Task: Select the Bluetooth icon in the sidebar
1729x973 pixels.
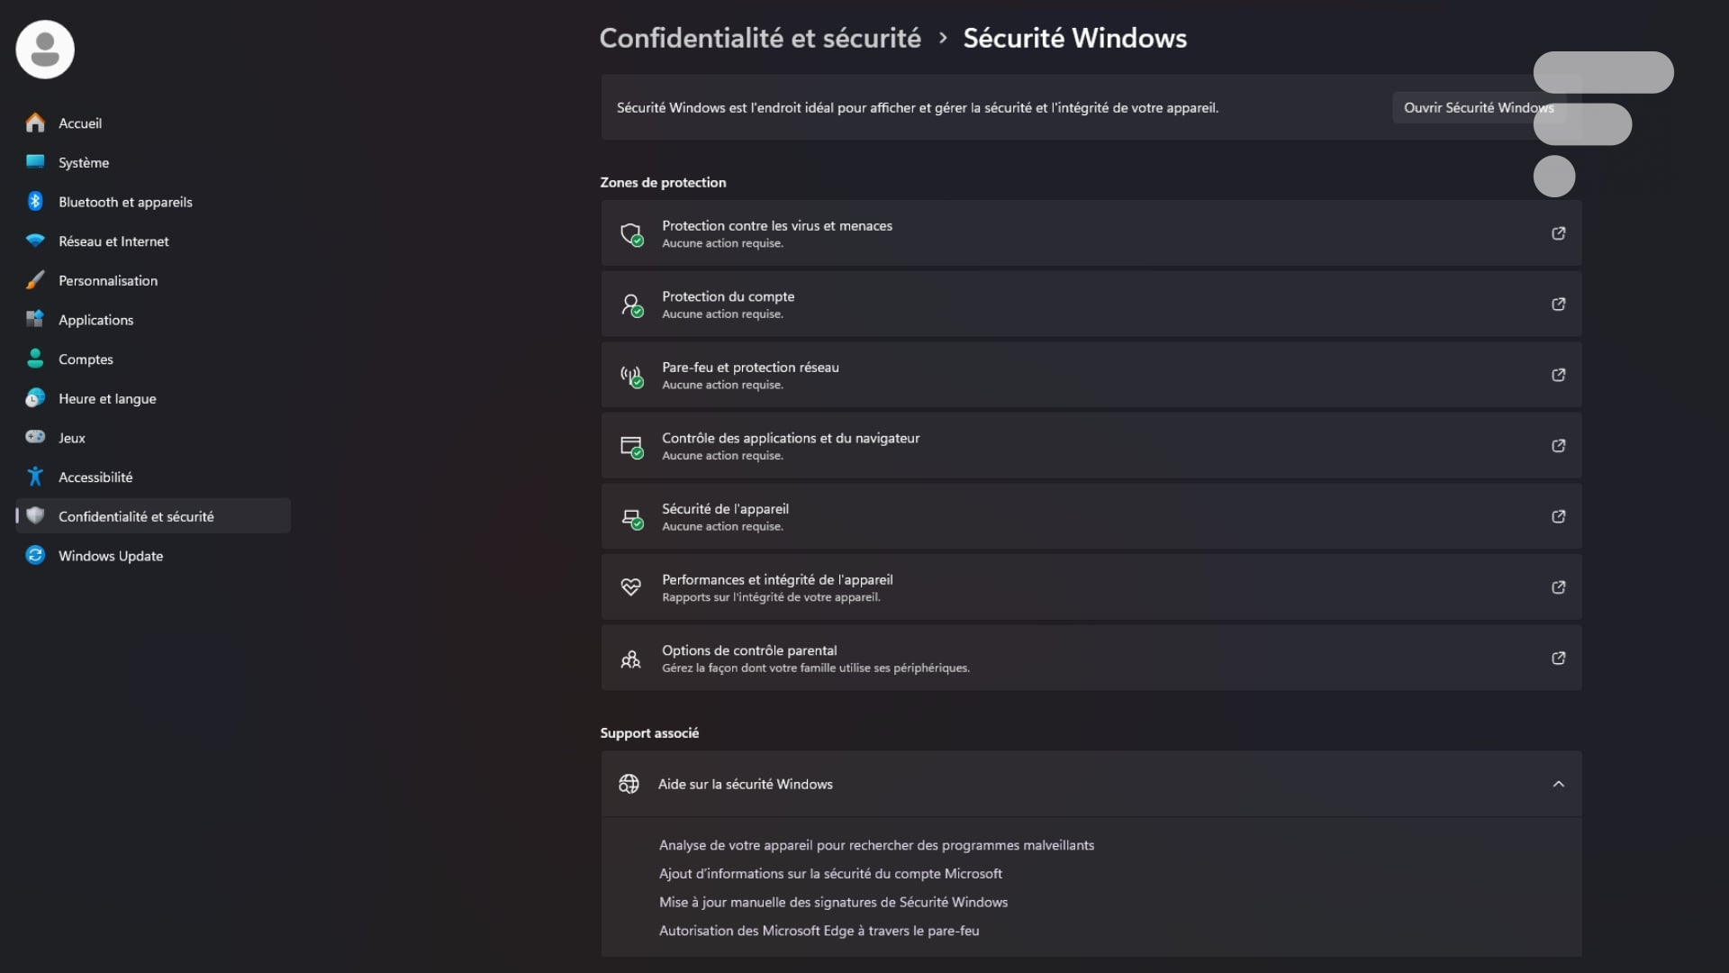Action: coord(34,201)
